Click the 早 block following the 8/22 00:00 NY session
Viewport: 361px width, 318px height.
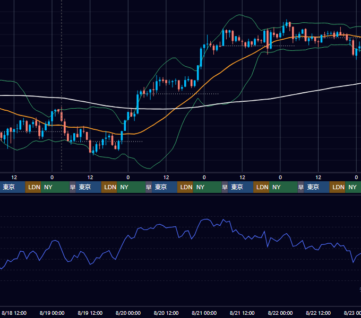coord(300,187)
